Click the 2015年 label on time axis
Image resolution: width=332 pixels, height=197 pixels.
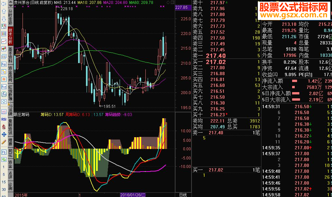pos(21,195)
